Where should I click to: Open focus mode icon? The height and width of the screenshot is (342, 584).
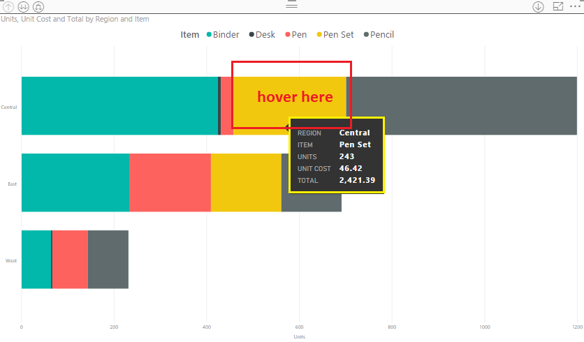point(558,6)
